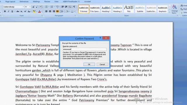Apply the Subtle Emphasis style
Viewport: 187px width, 105px height.
(x=151, y=9)
